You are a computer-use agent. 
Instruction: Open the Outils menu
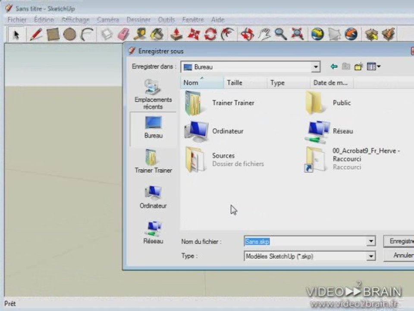coord(166,19)
